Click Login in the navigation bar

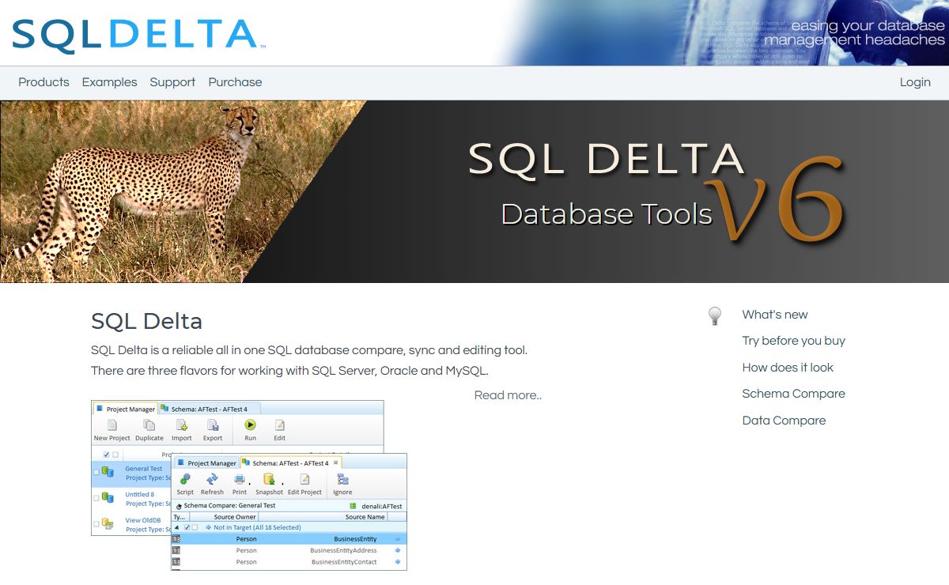click(915, 82)
